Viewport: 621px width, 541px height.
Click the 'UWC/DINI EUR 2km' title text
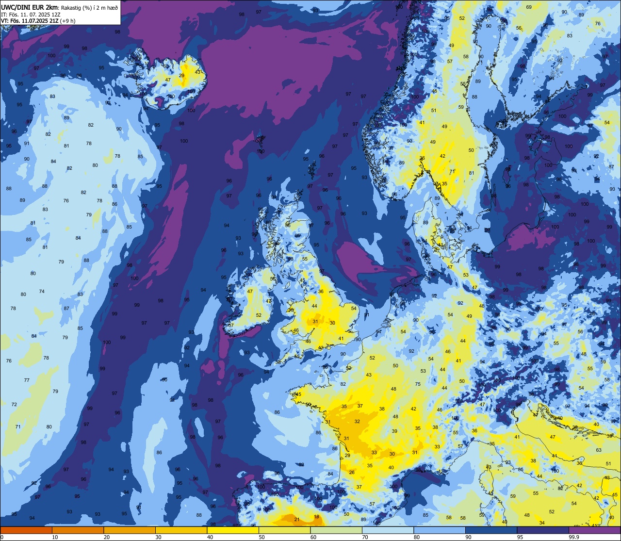point(29,7)
